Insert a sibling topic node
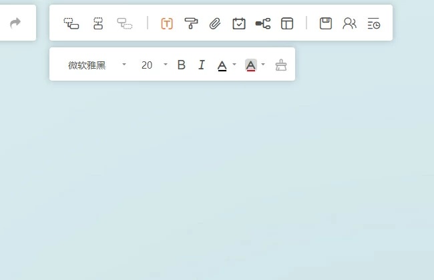The height and width of the screenshot is (280, 434). 98,23
